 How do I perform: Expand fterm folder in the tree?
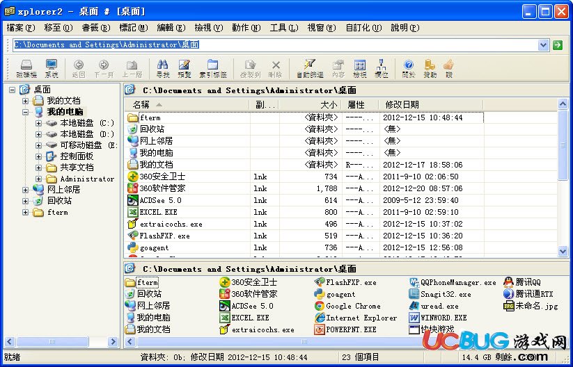tap(25, 212)
